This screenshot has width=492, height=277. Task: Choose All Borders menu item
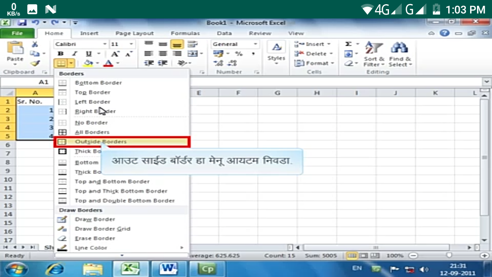pos(121,132)
